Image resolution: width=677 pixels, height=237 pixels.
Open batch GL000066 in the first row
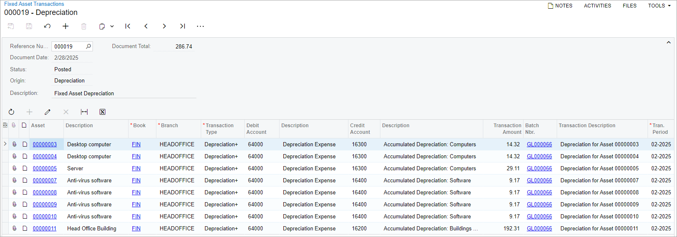539,145
